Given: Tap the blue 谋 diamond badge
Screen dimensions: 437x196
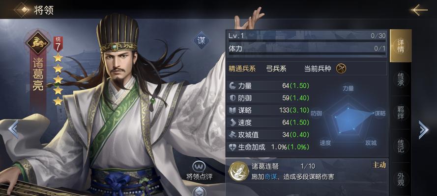Looking at the screenshot, I should (x=201, y=41).
